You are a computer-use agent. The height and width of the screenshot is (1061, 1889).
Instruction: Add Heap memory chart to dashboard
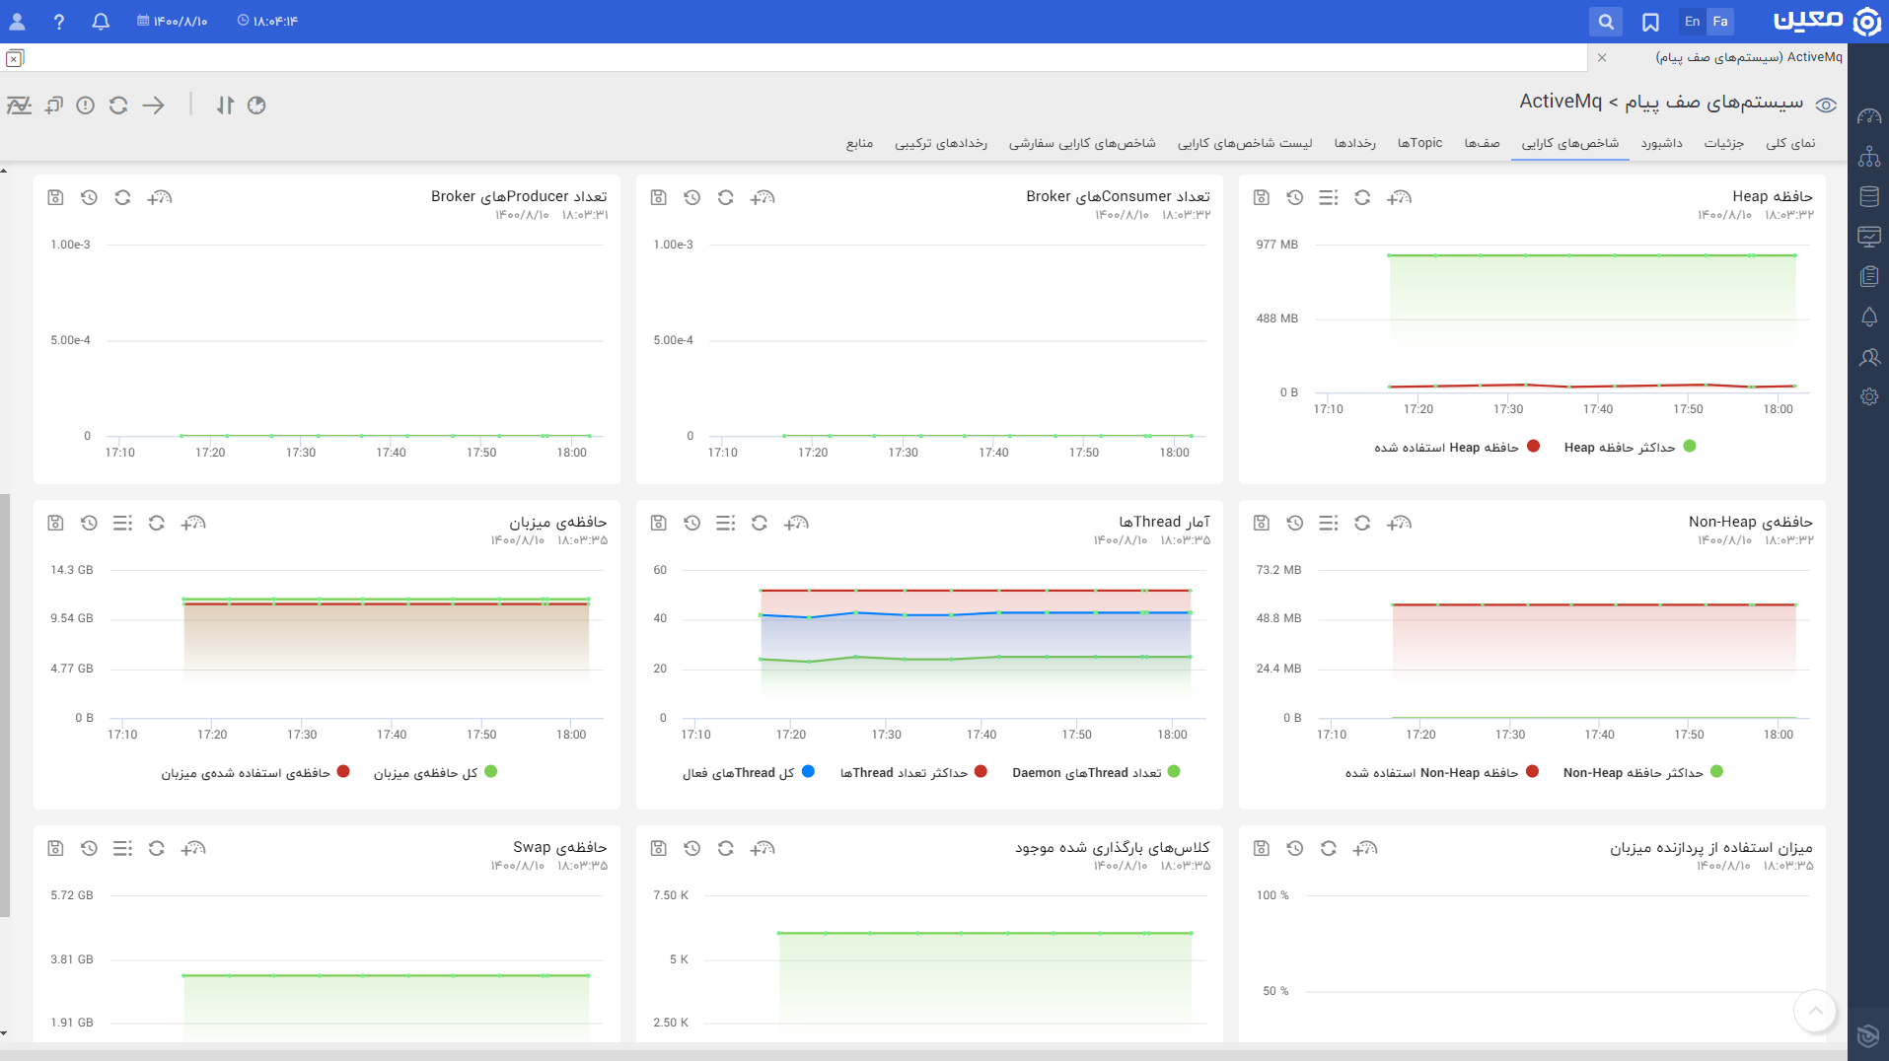(x=1400, y=197)
